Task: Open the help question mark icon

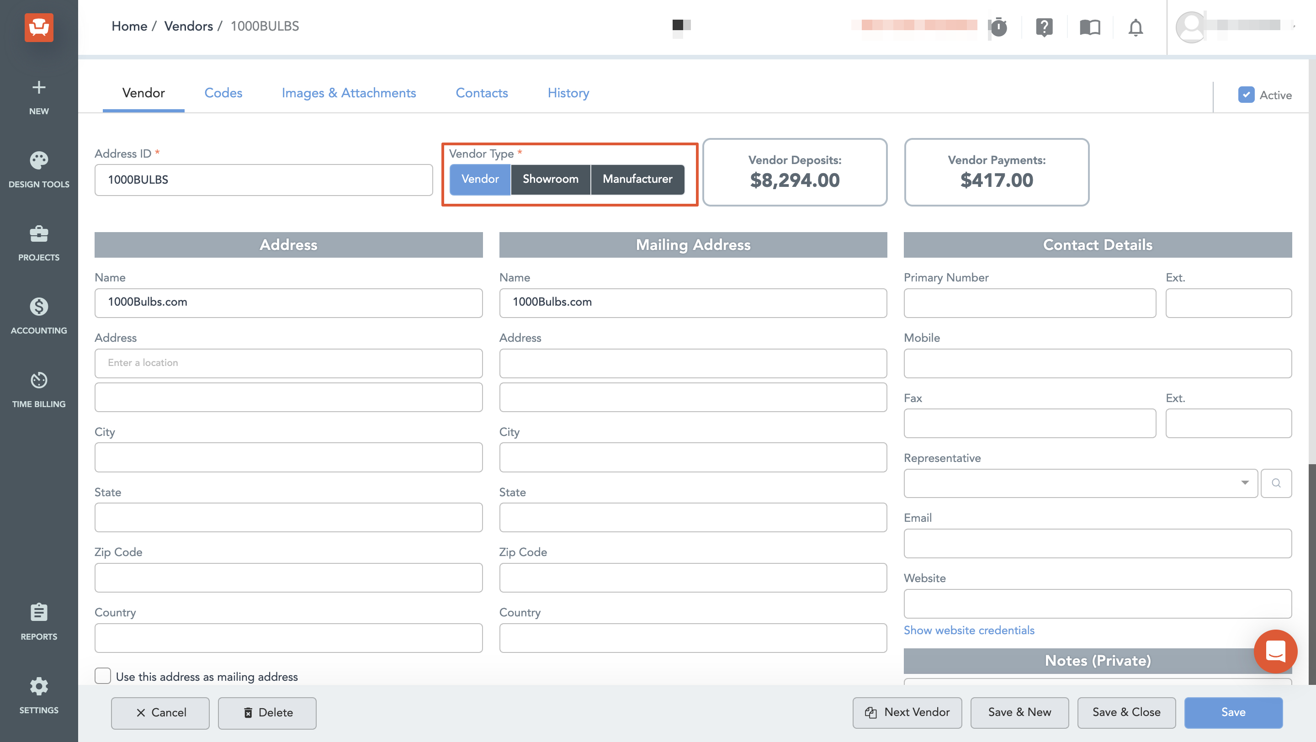Action: tap(1044, 27)
